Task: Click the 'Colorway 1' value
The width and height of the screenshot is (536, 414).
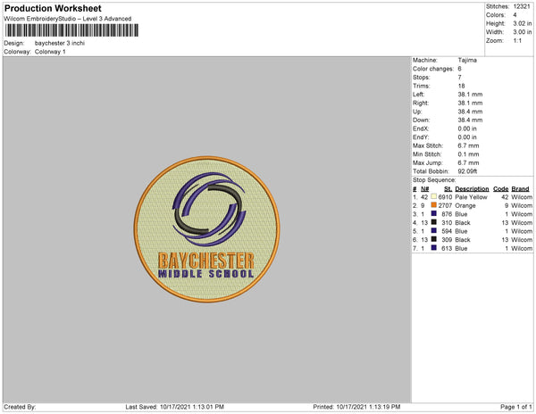Action: click(x=50, y=52)
